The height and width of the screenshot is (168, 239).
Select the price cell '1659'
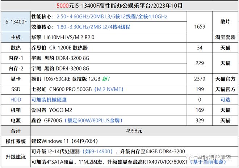(x=200, y=27)
